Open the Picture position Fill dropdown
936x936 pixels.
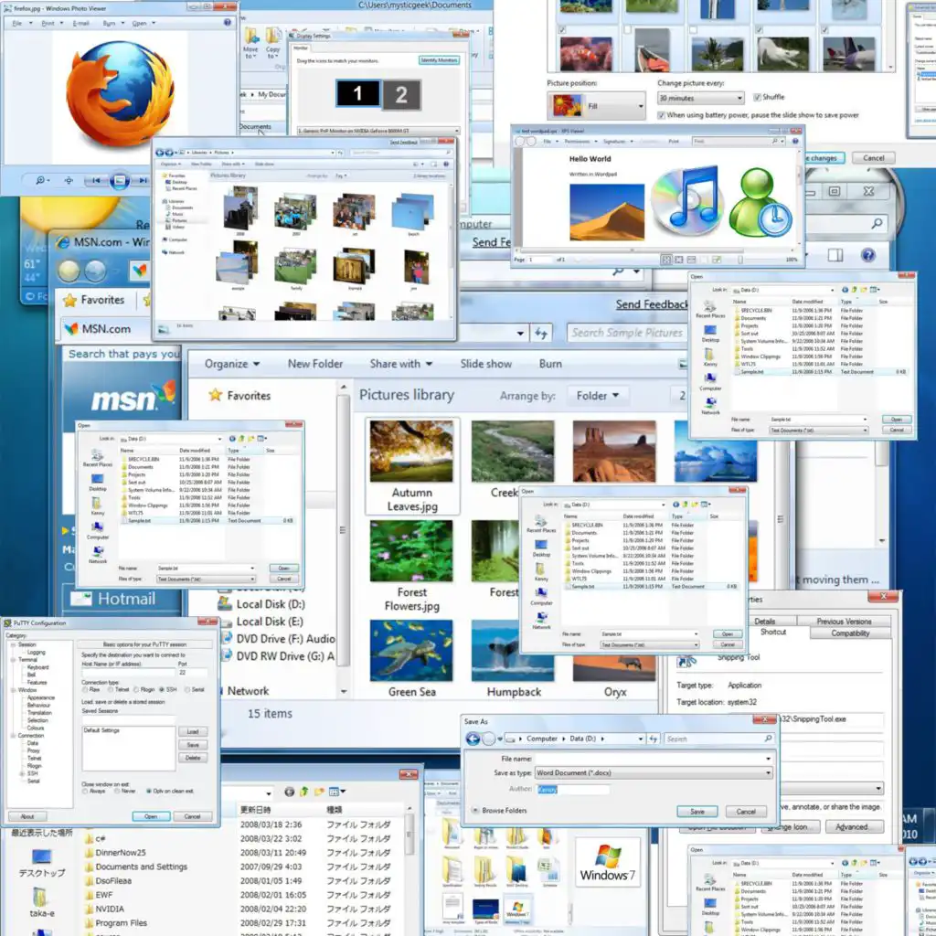click(596, 106)
